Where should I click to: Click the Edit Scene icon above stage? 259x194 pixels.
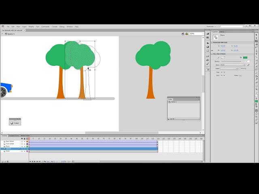183,34
